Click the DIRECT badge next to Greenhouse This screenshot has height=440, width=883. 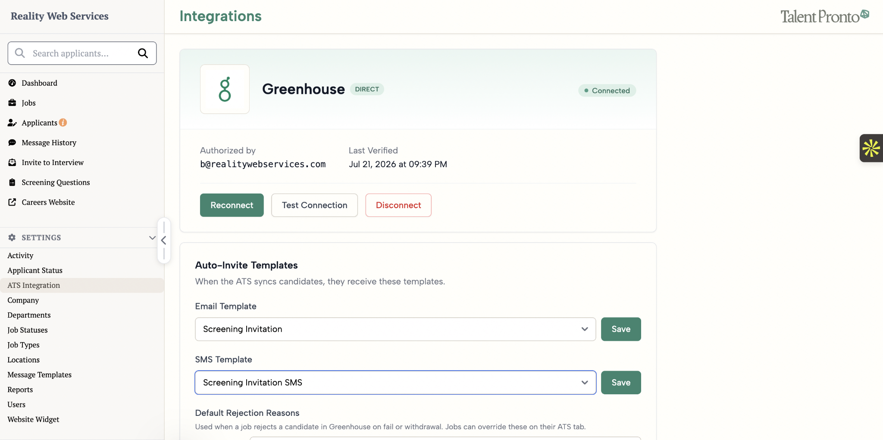[x=367, y=89]
